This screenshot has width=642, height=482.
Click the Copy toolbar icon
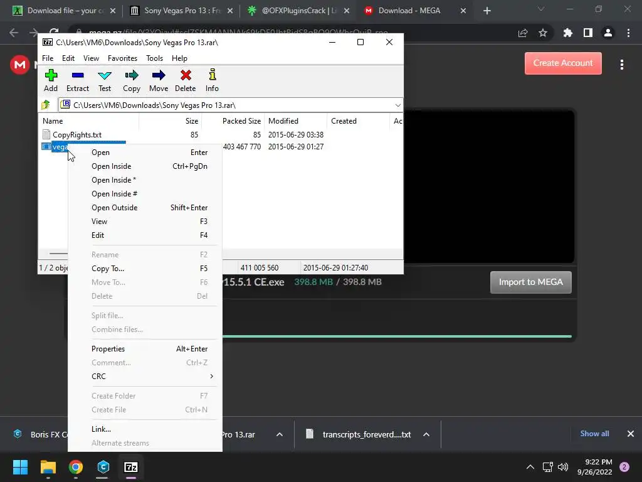[132, 81]
